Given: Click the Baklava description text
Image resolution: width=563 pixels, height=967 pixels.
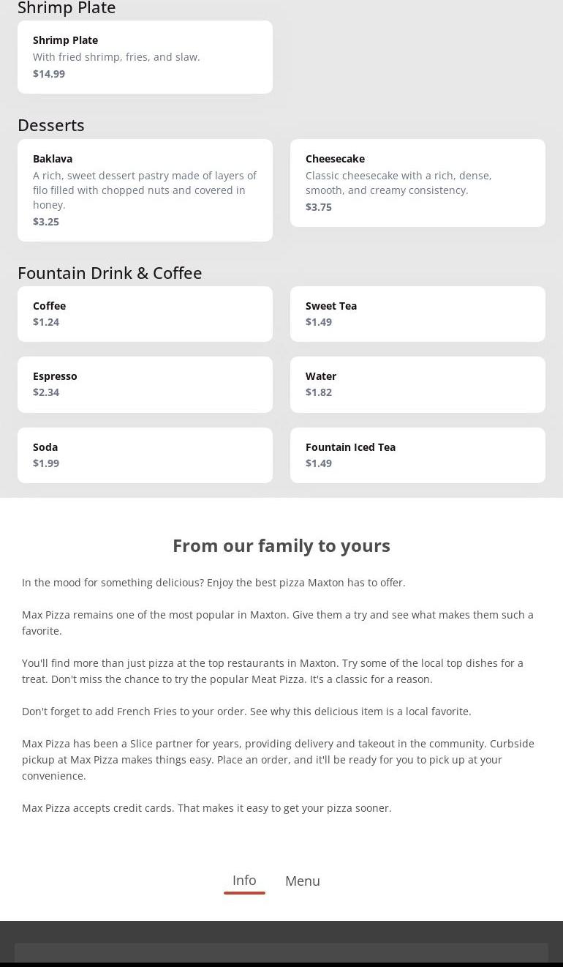Looking at the screenshot, I should [145, 190].
